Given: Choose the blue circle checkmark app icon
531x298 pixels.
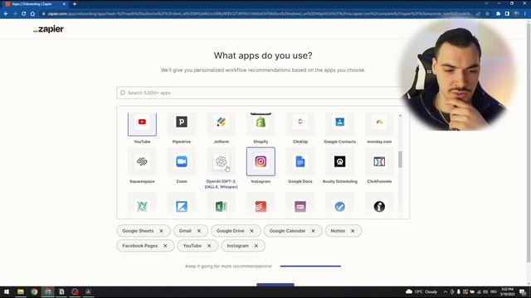Looking at the screenshot, I should click(x=339, y=206).
